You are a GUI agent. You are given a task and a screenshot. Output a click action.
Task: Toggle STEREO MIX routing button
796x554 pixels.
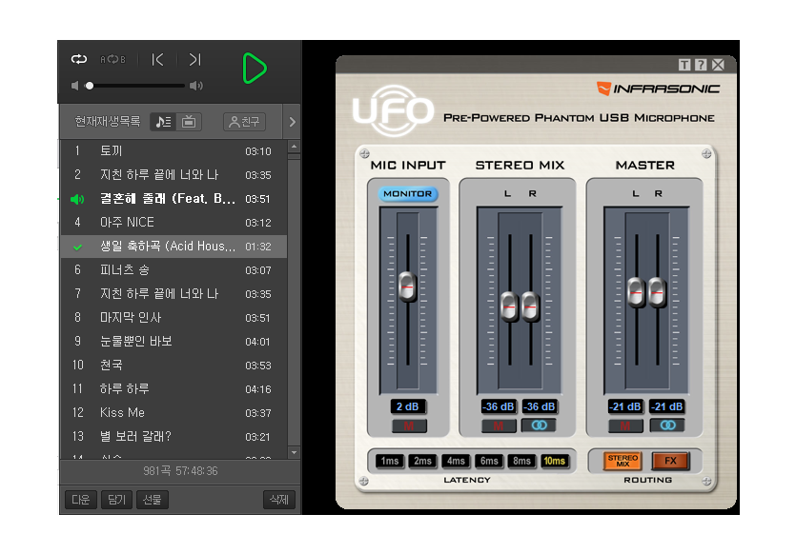pos(623,461)
